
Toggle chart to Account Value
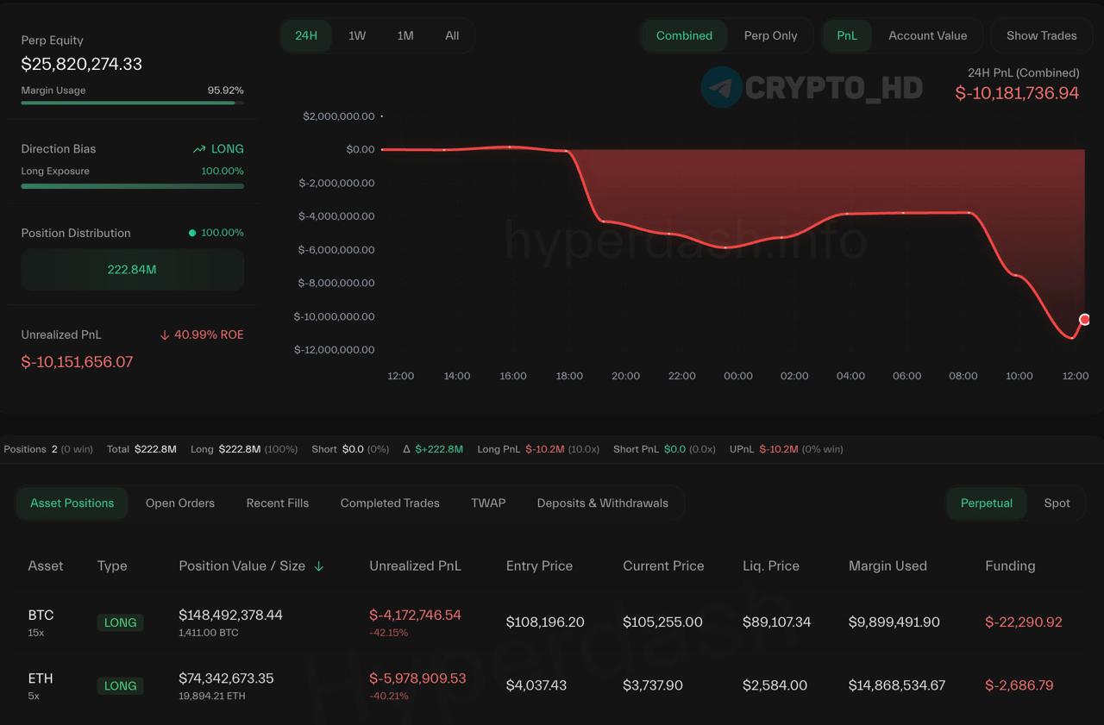point(927,35)
